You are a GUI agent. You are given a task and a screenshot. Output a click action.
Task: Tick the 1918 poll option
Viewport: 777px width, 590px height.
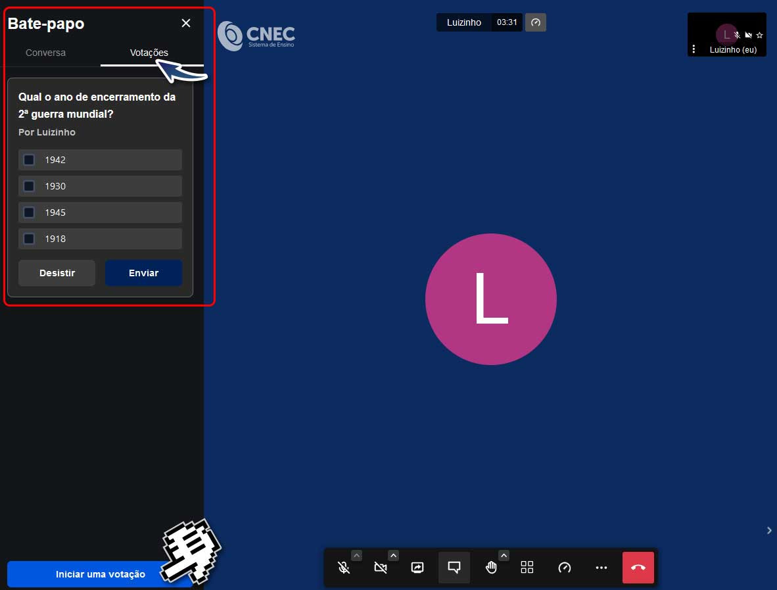29,239
